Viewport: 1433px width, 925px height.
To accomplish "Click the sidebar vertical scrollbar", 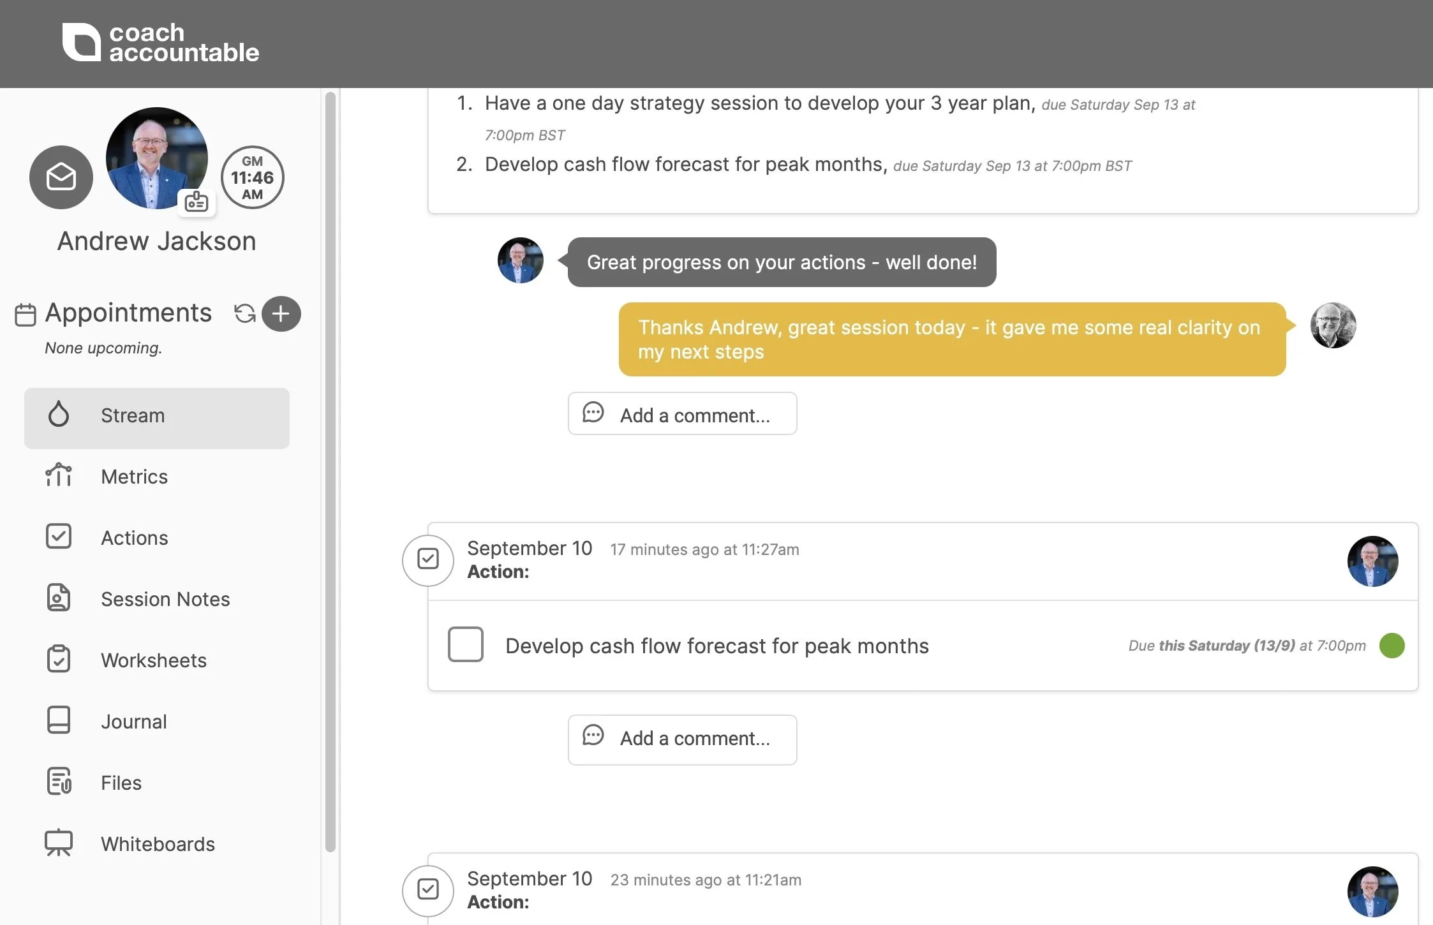I will (x=330, y=472).
